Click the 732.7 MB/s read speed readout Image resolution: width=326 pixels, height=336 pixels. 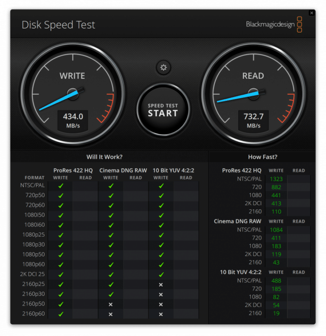tap(253, 120)
